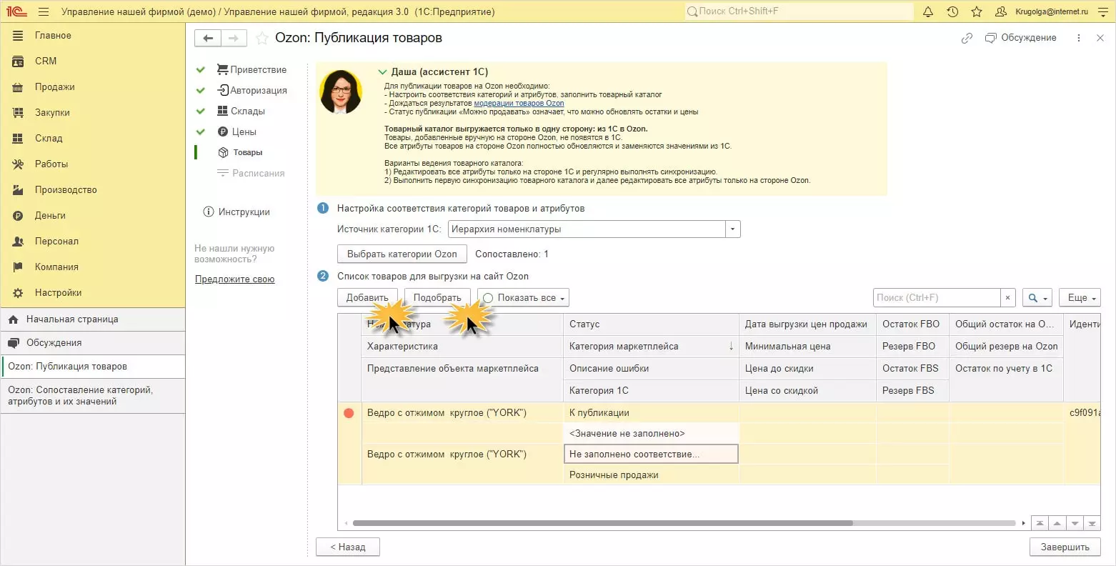Switch to Ozon: Сопоставление категорий tab

93,396
